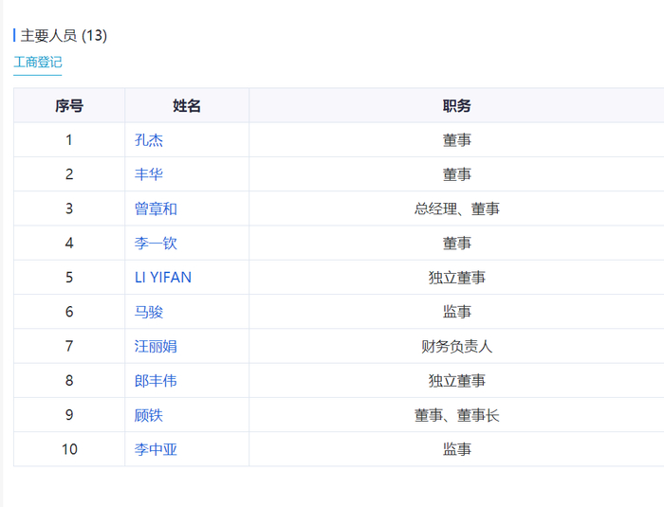Select the 总经理、董事 position cell
This screenshot has width=664, height=507.
(x=456, y=208)
